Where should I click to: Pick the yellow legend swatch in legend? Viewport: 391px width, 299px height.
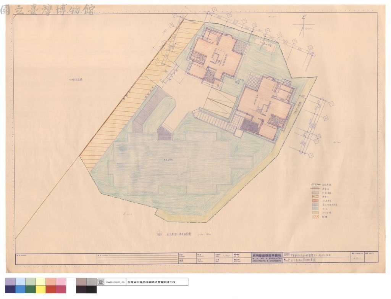[x=315, y=212]
